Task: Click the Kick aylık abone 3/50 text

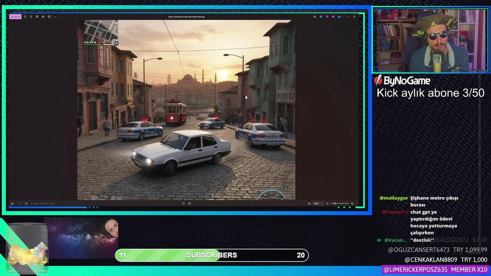Action: (430, 93)
